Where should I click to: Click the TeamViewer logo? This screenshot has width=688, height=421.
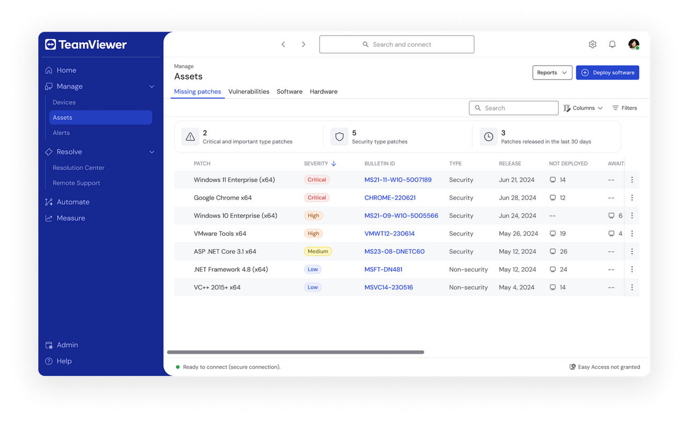pos(86,45)
